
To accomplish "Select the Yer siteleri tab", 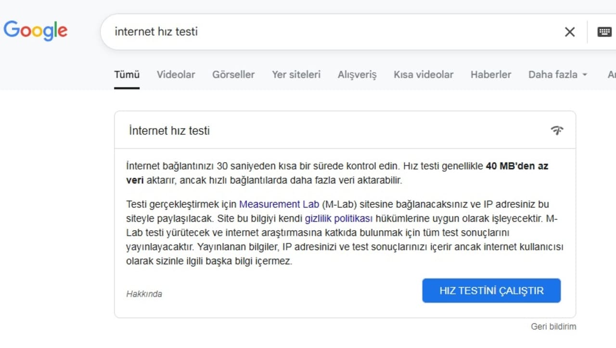I will pos(296,75).
